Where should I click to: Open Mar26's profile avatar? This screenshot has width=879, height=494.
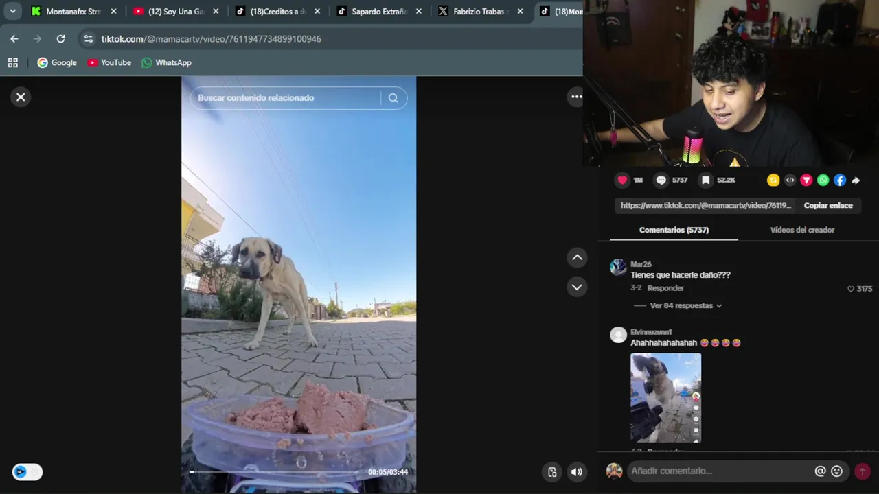618,268
